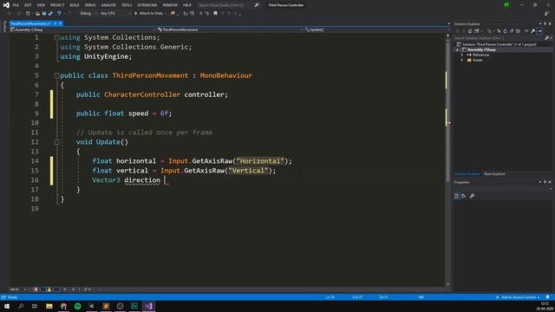
Task: Toggle Preview Selected Items in Solution Explorer
Action: click(x=539, y=31)
